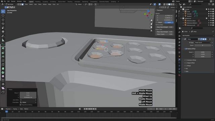Open the Edit menu

click(8, 1)
